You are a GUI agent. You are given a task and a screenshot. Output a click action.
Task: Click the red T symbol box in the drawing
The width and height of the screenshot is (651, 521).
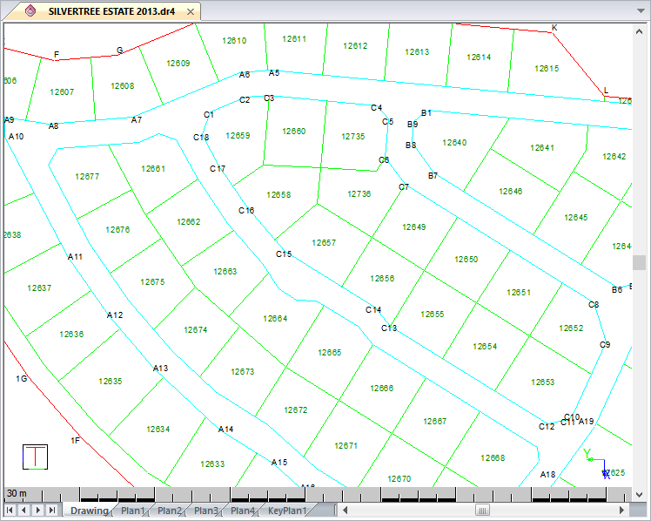(x=35, y=457)
